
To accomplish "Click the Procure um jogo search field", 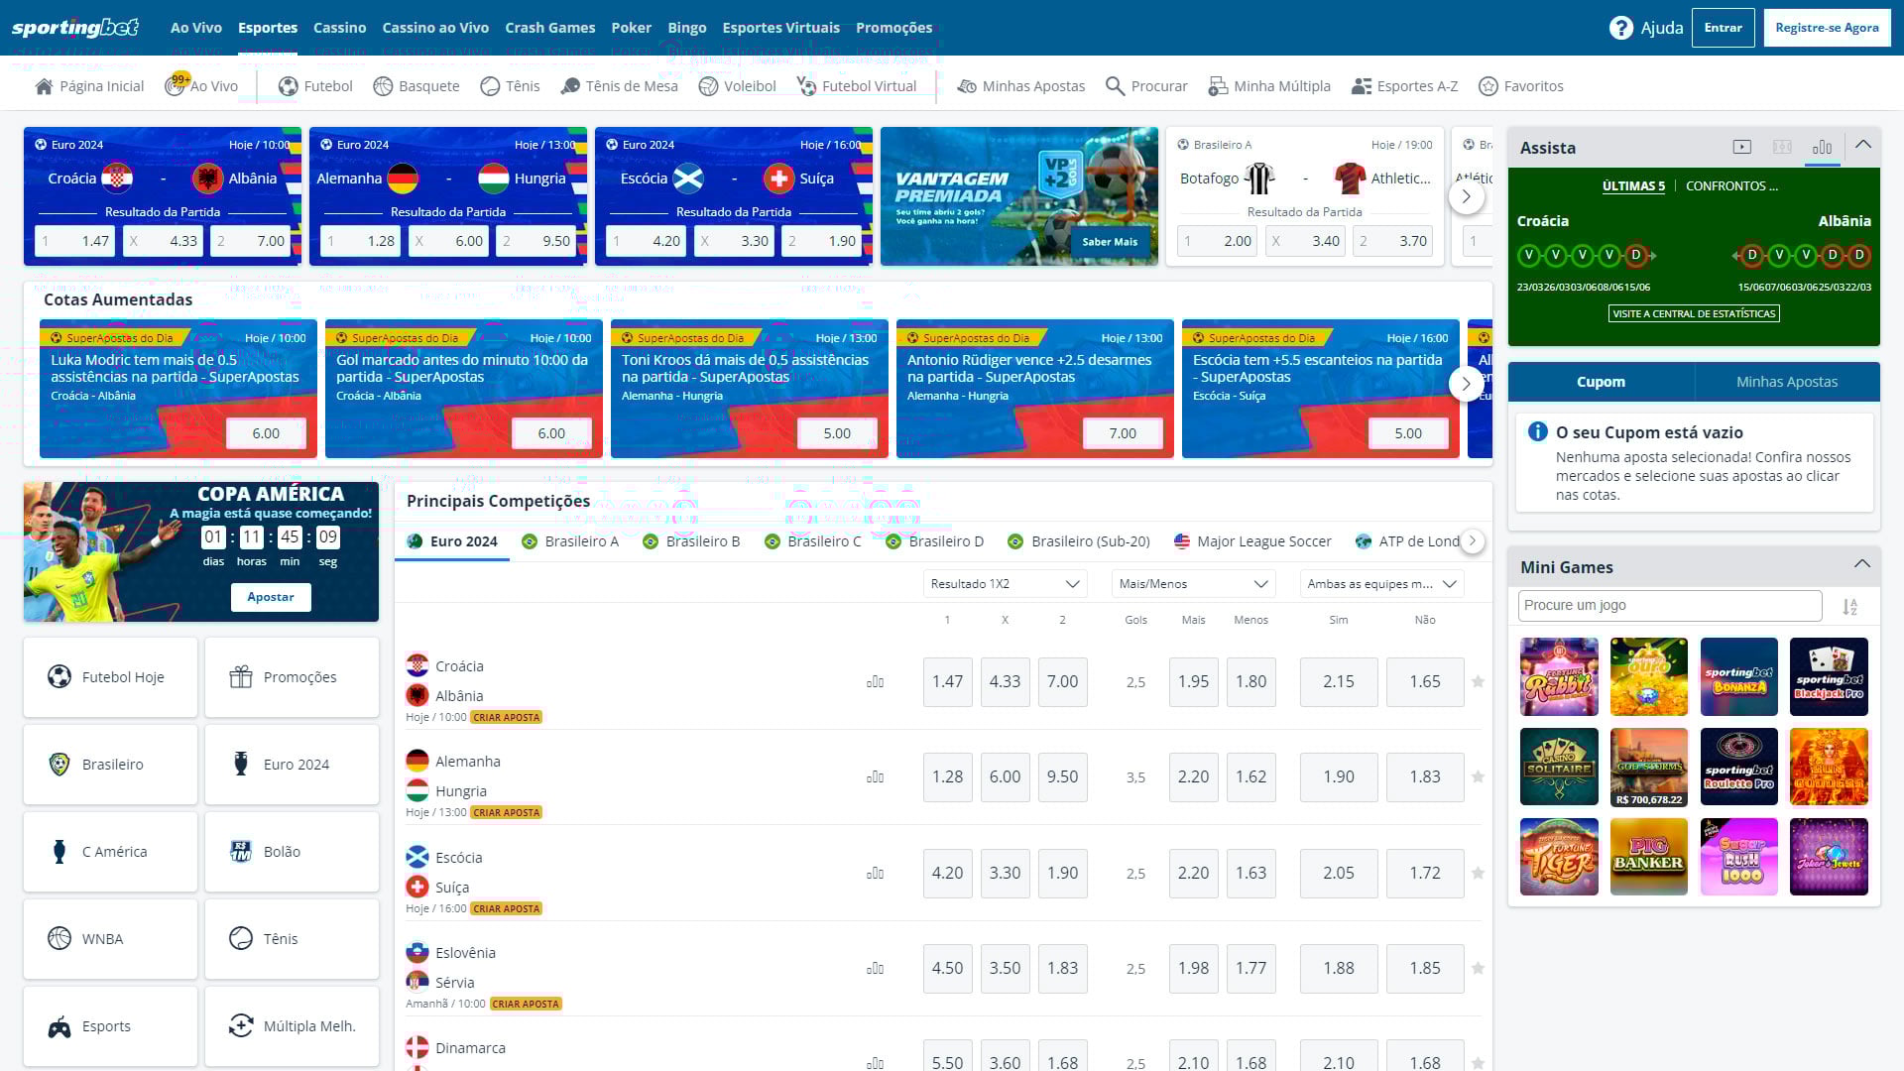I will [1669, 605].
